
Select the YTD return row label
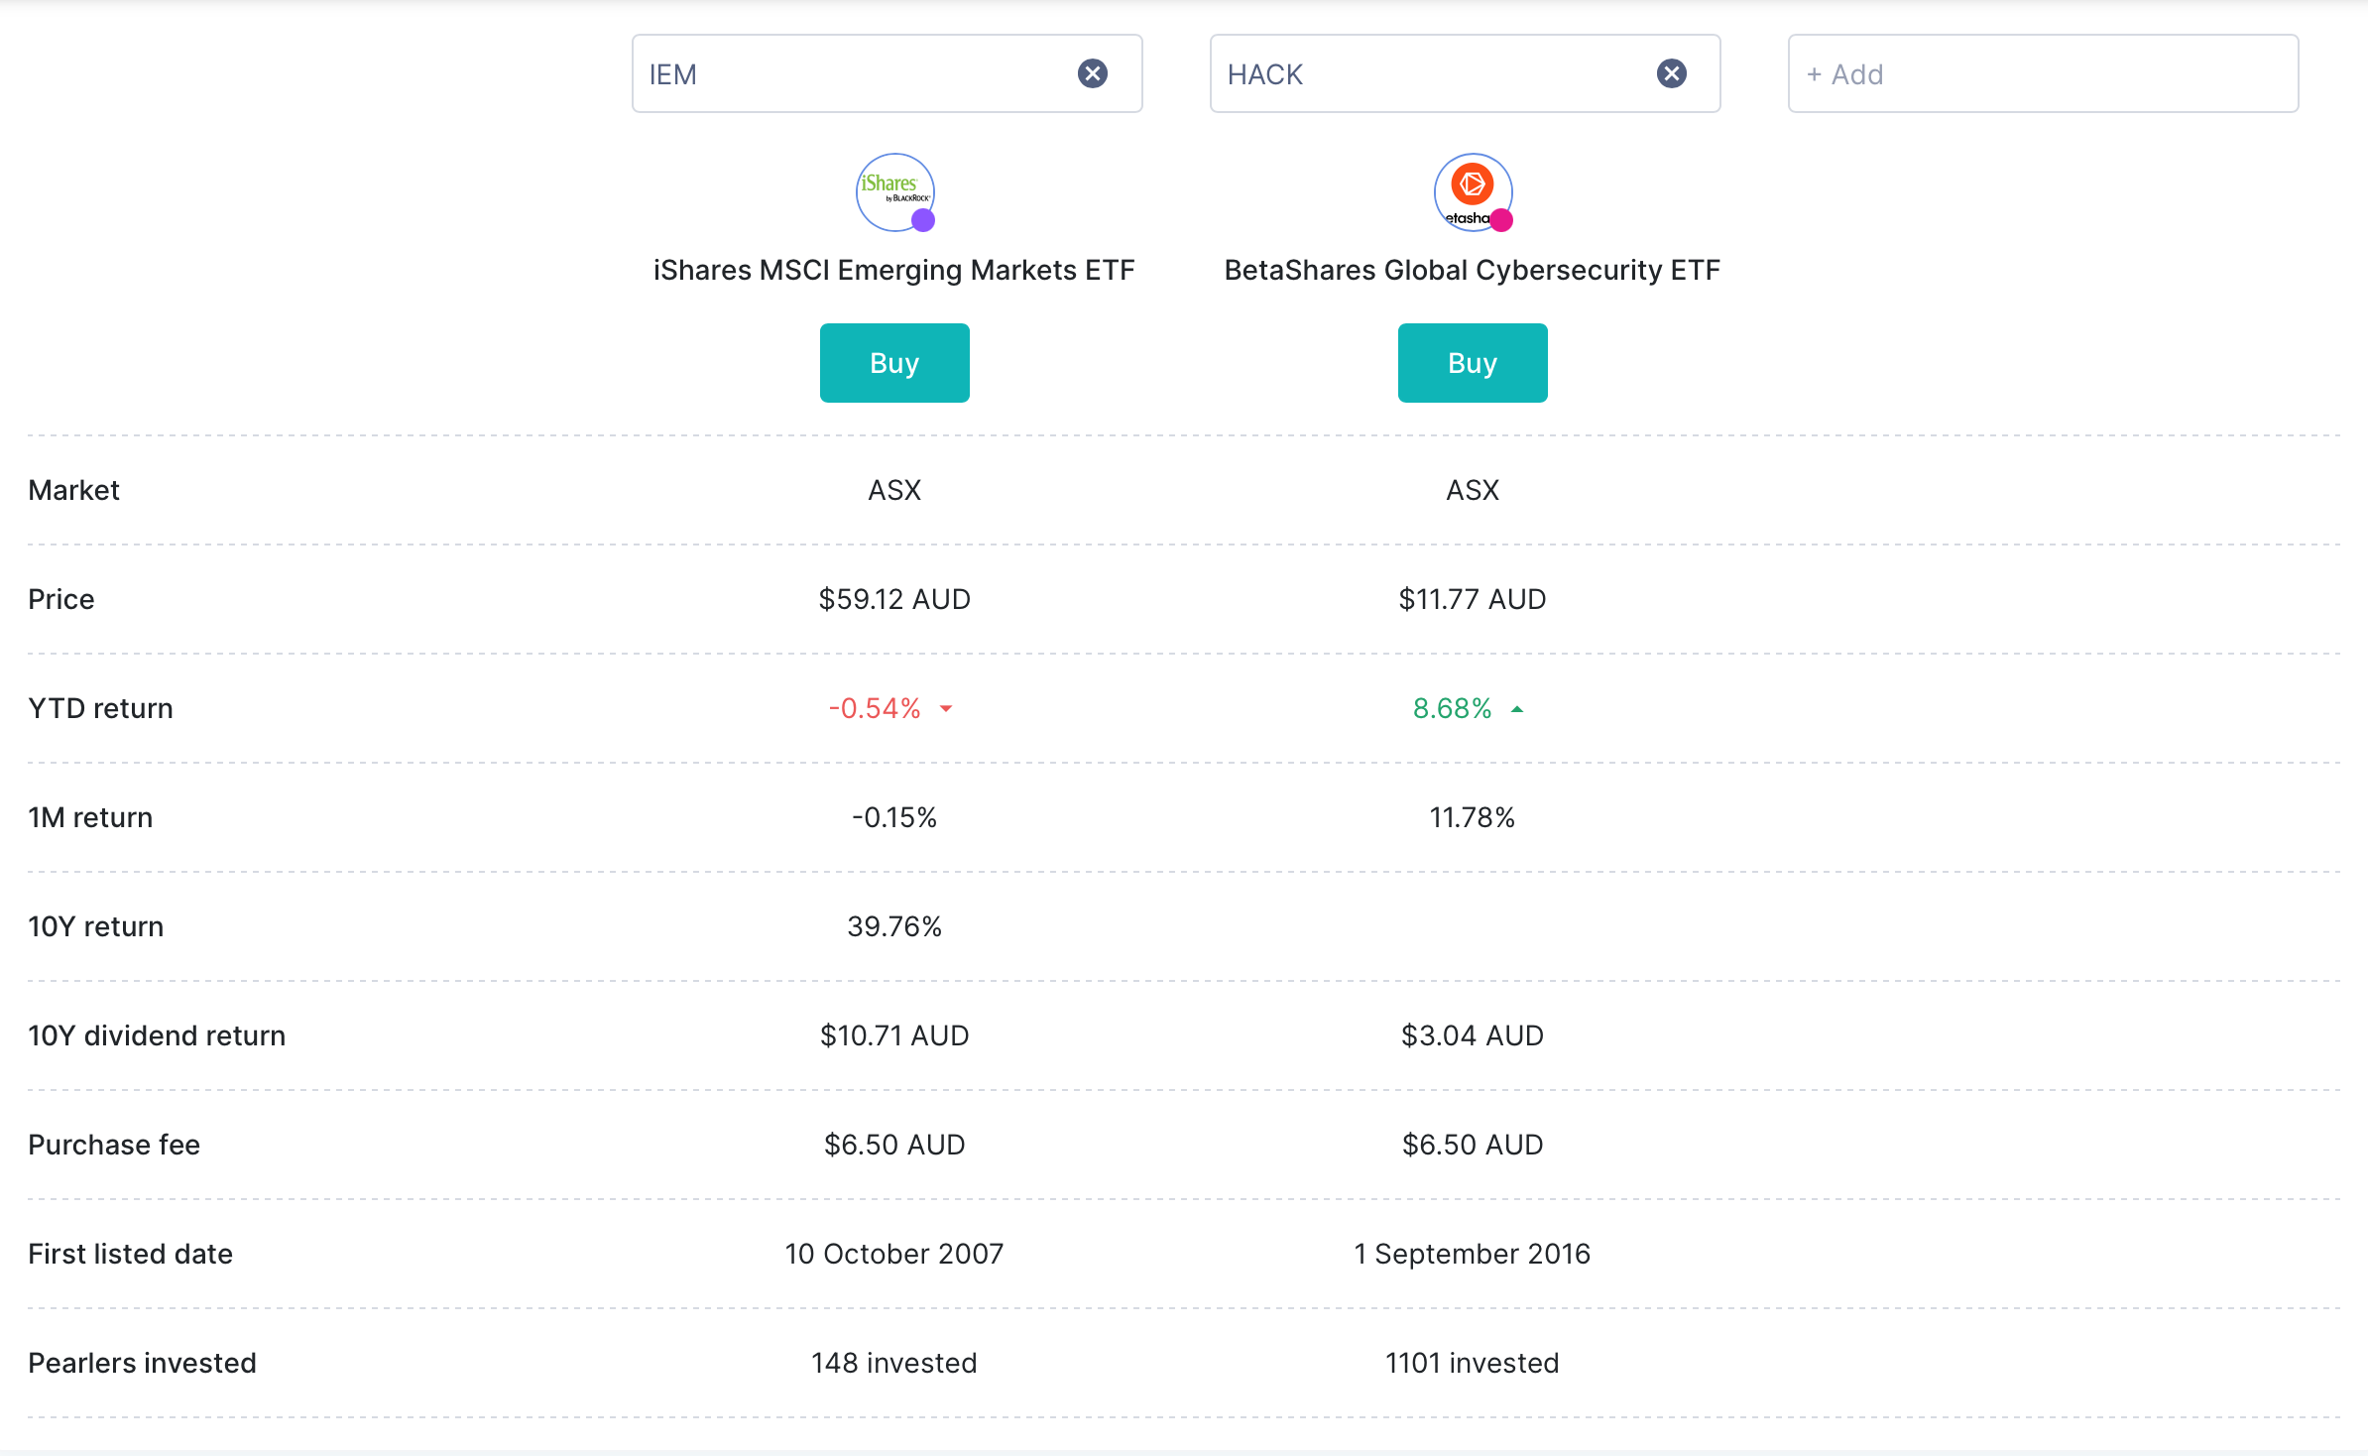tap(100, 708)
